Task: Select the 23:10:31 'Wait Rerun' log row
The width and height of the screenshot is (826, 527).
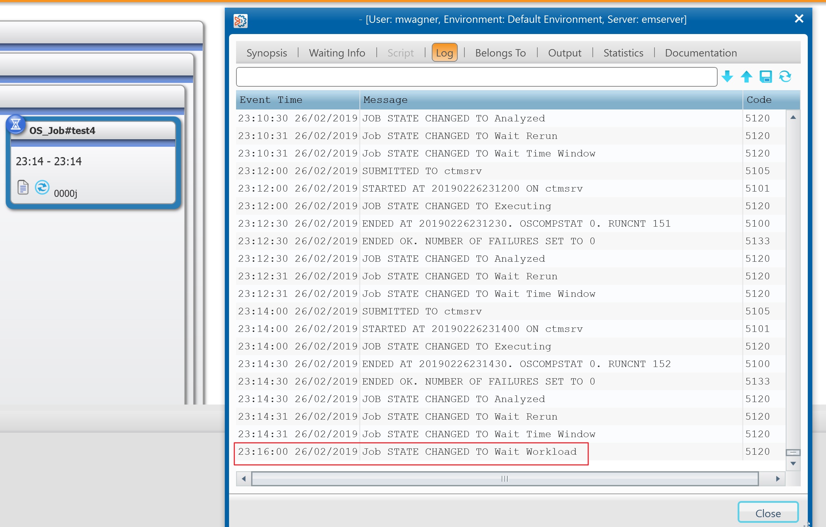Action: tap(511, 136)
